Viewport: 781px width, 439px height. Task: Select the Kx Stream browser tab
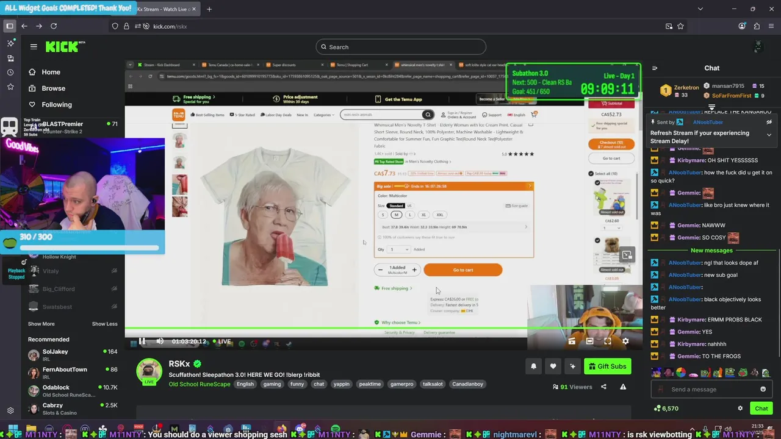click(166, 9)
